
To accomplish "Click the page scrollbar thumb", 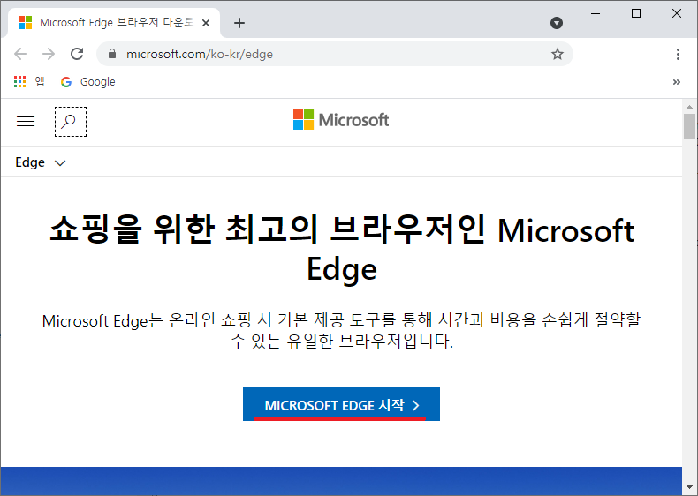I will pos(689,126).
